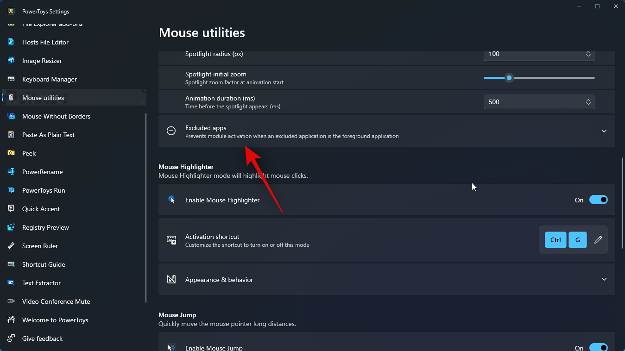Click the Text Extractor sidebar icon
The height and width of the screenshot is (351, 625).
11,283
